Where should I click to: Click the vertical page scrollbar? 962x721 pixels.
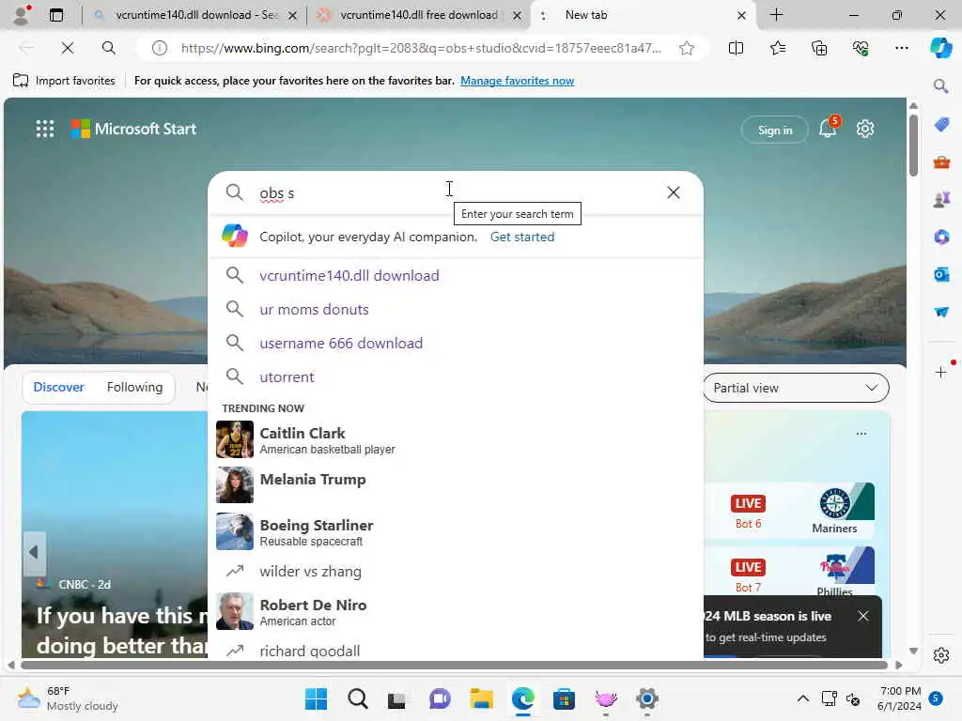tap(913, 144)
